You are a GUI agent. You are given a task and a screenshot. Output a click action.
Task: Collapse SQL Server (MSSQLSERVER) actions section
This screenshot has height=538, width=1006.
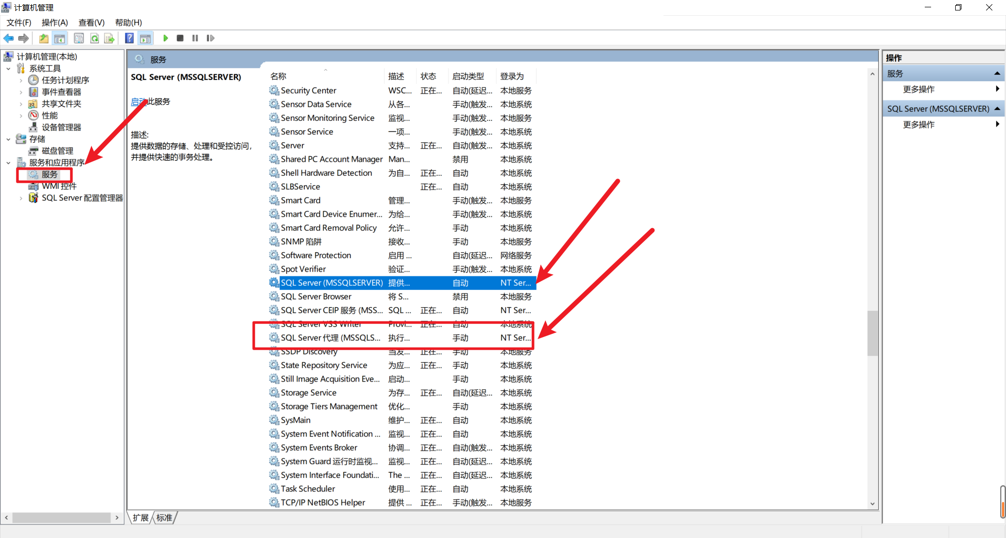(x=997, y=109)
